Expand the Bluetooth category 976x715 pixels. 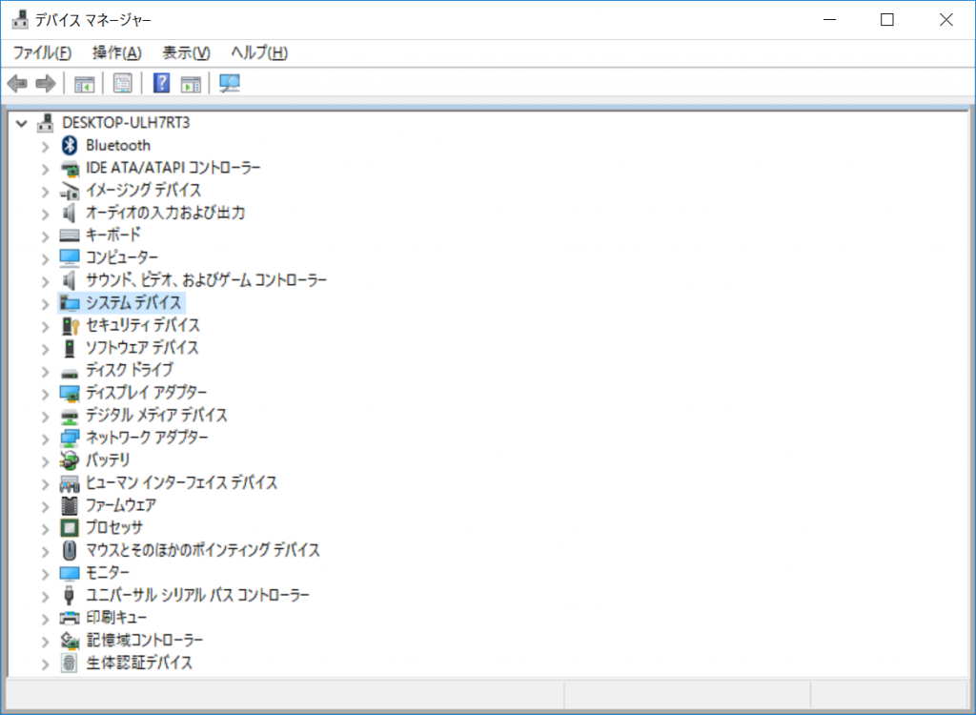(45, 147)
